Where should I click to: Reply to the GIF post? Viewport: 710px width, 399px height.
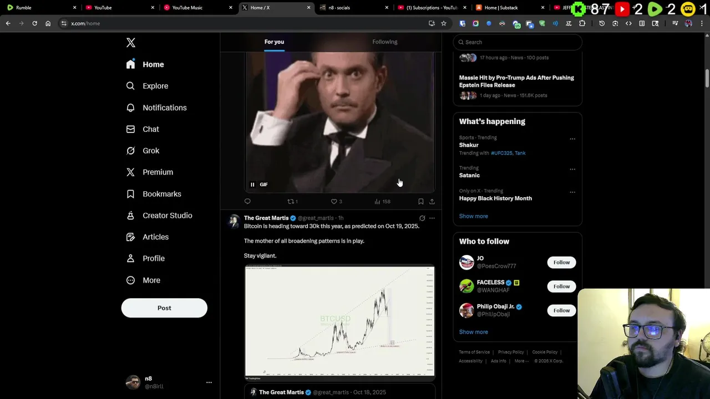click(247, 202)
